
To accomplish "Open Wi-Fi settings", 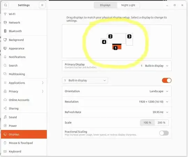I will coord(24,14).
